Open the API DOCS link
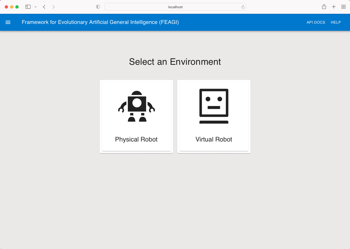 [x=316, y=22]
